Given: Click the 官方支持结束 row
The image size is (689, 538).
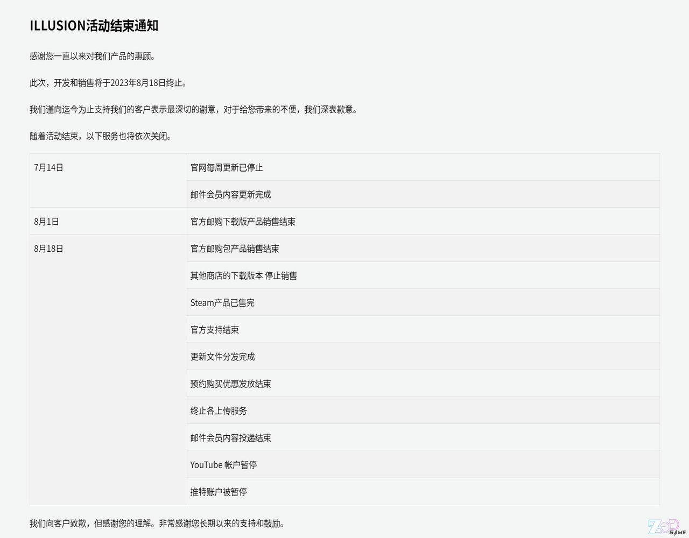Looking at the screenshot, I should [x=214, y=329].
